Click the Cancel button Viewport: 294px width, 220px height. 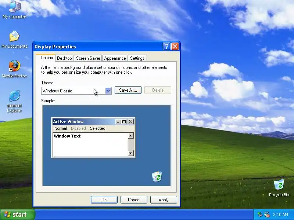pyautogui.click(x=134, y=199)
